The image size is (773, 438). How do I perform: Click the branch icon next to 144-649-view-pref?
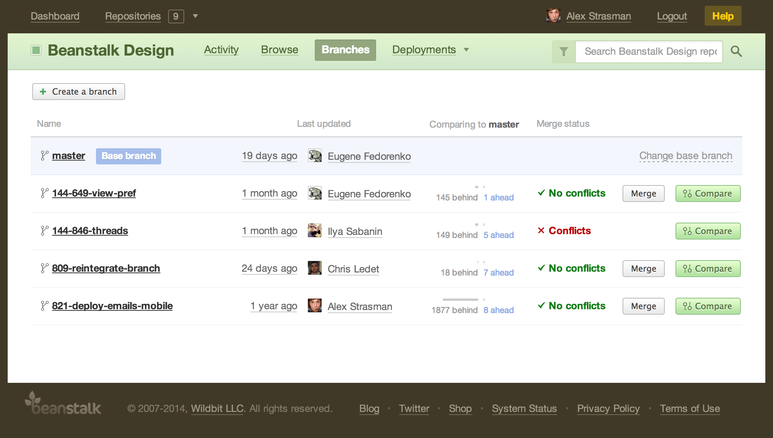coord(45,193)
